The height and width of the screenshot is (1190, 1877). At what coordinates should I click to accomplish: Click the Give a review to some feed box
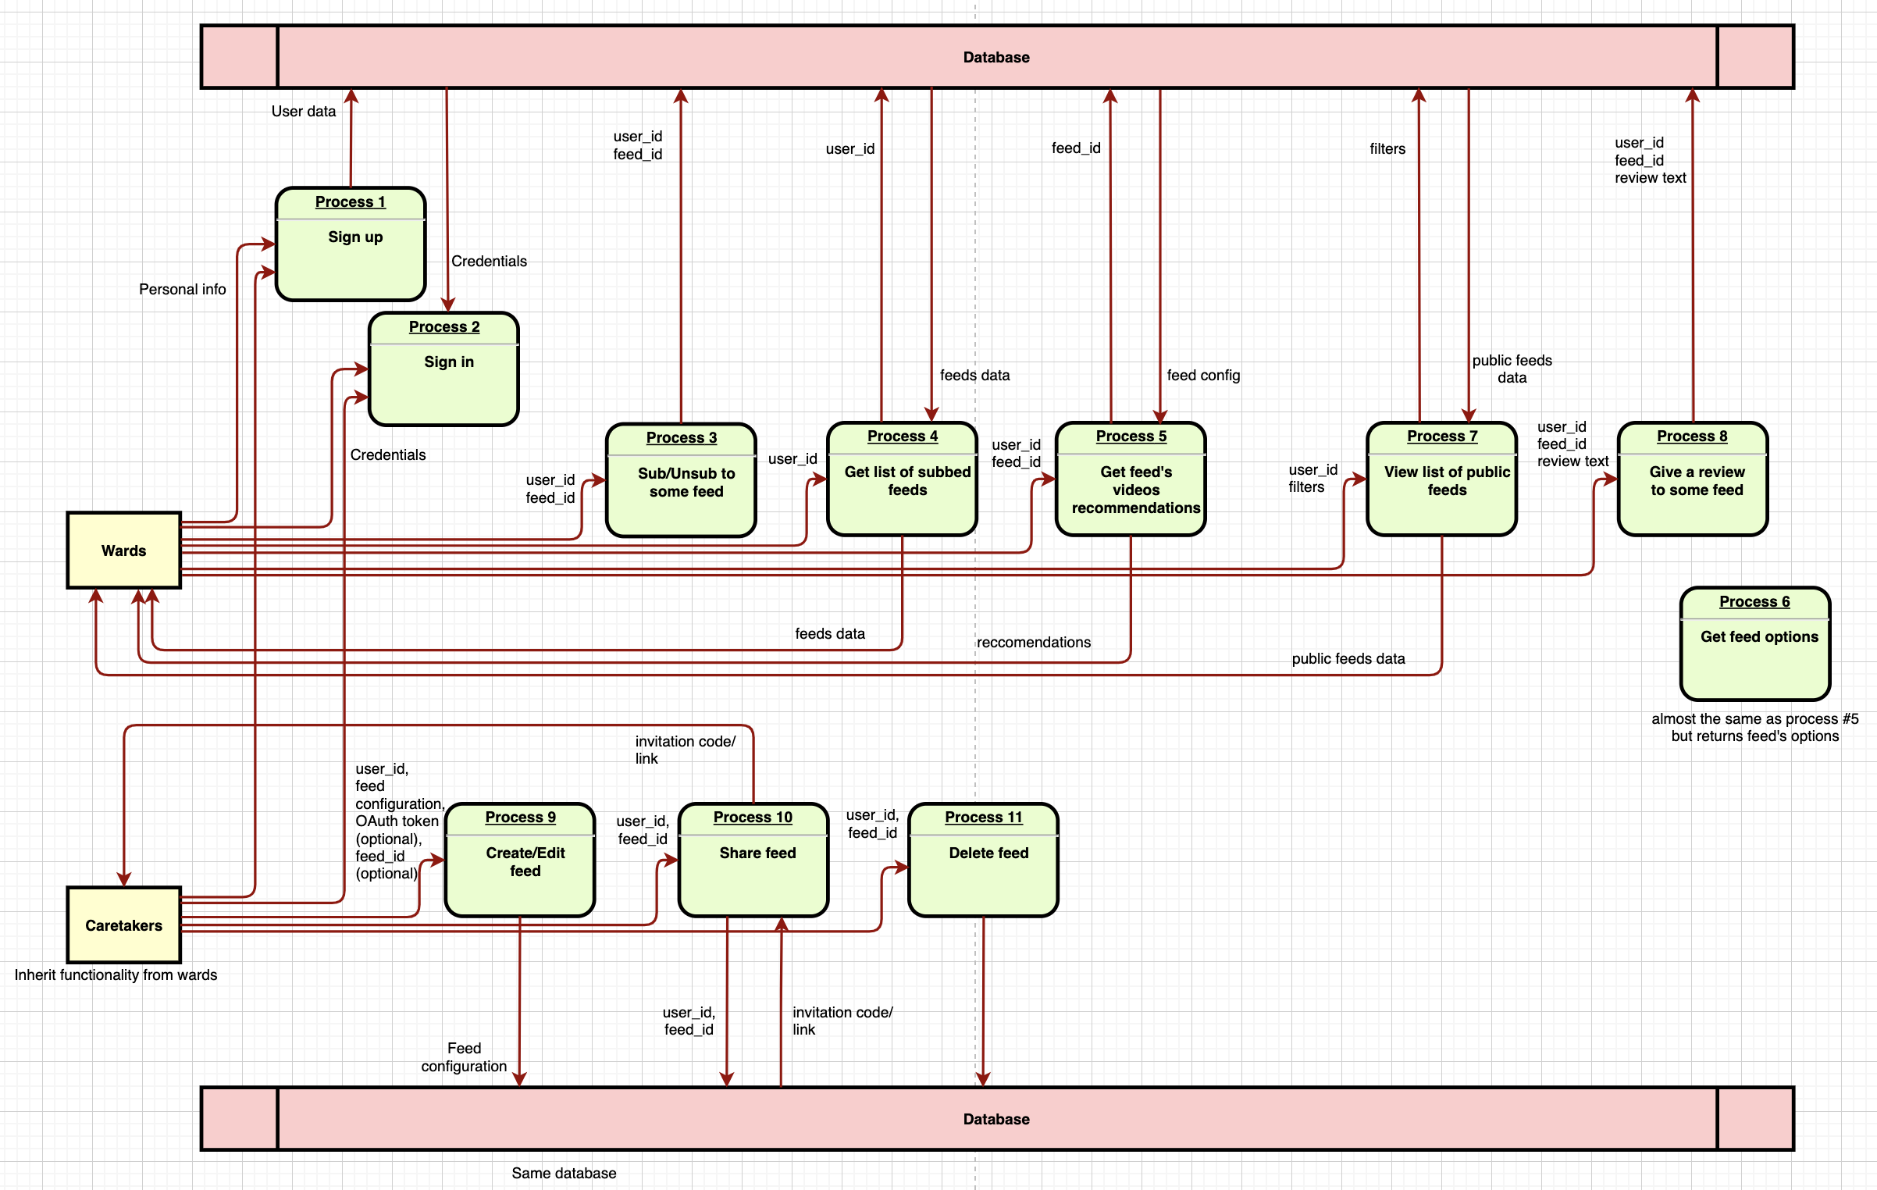pyautogui.click(x=1692, y=479)
